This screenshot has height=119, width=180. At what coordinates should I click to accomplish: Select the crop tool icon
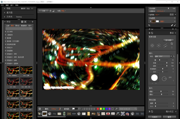click(149, 25)
